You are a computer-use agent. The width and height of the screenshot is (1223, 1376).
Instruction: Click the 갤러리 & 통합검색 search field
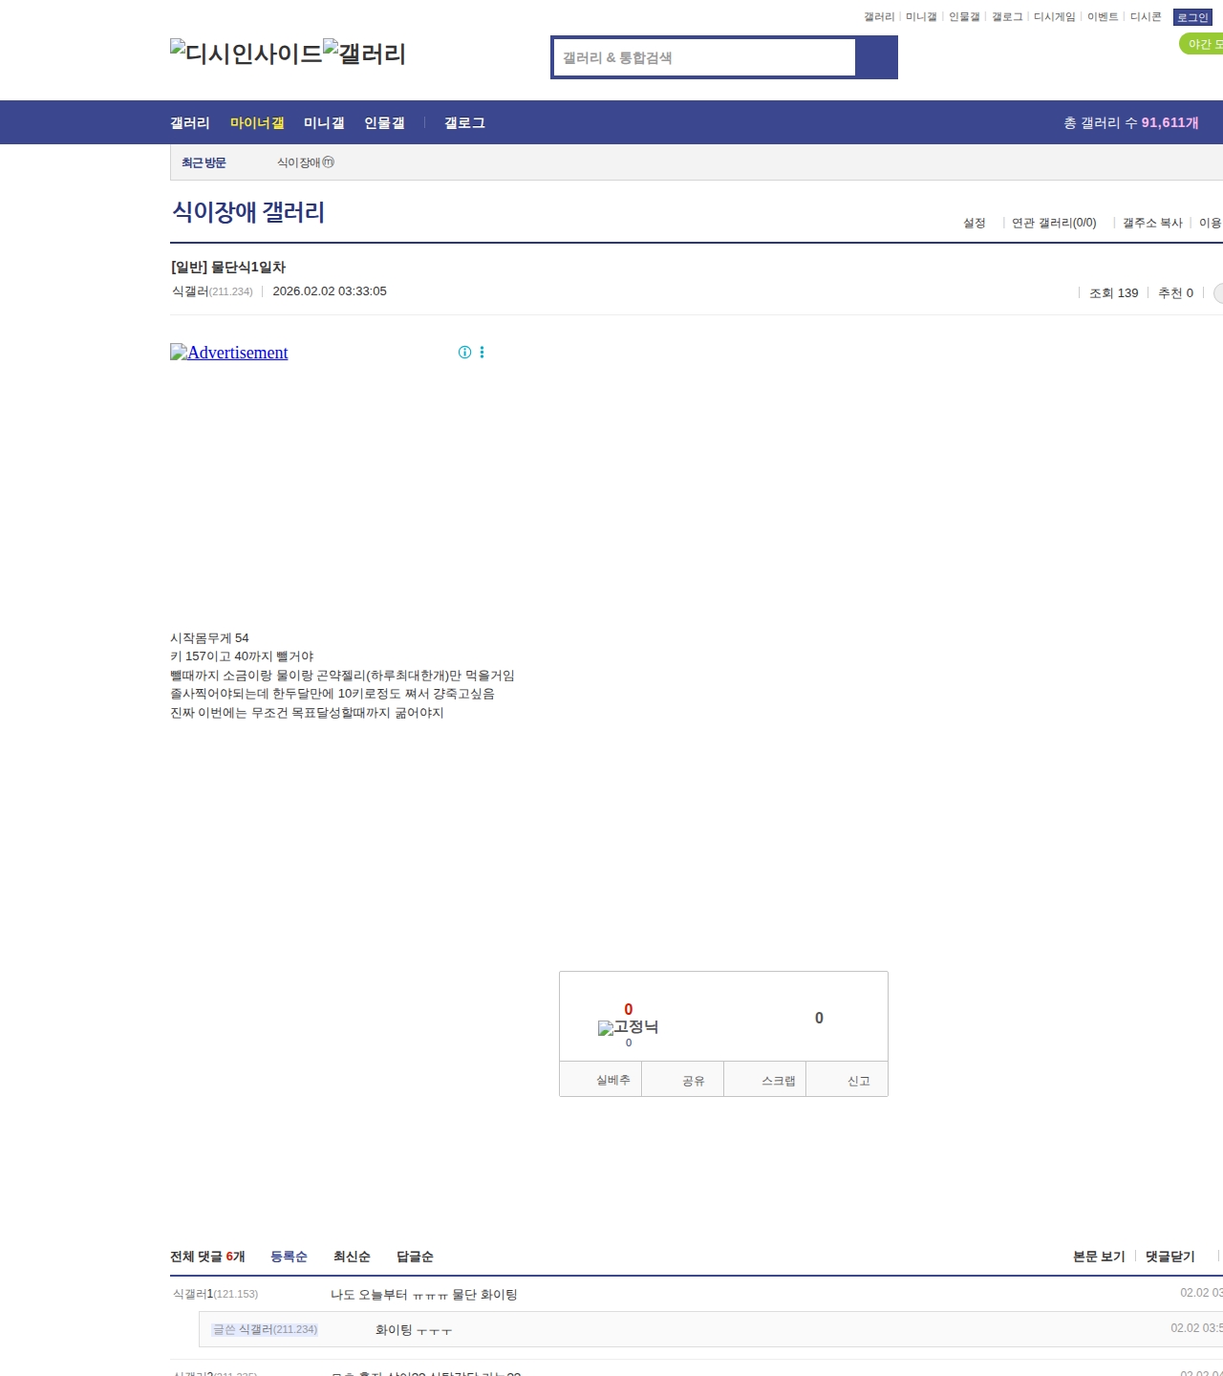pos(705,57)
